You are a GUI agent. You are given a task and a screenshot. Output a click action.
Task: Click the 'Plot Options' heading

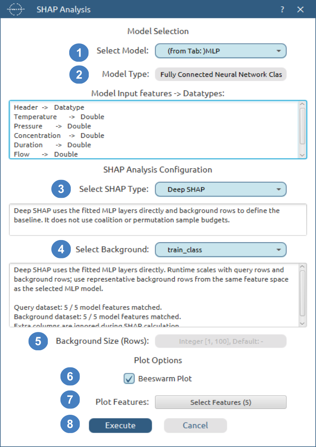click(x=158, y=360)
